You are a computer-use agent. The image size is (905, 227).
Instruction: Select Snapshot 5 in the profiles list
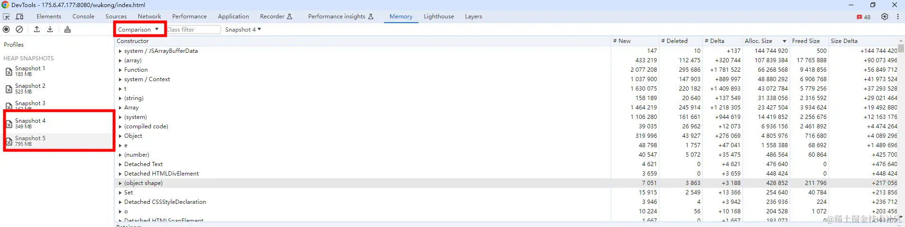point(58,141)
